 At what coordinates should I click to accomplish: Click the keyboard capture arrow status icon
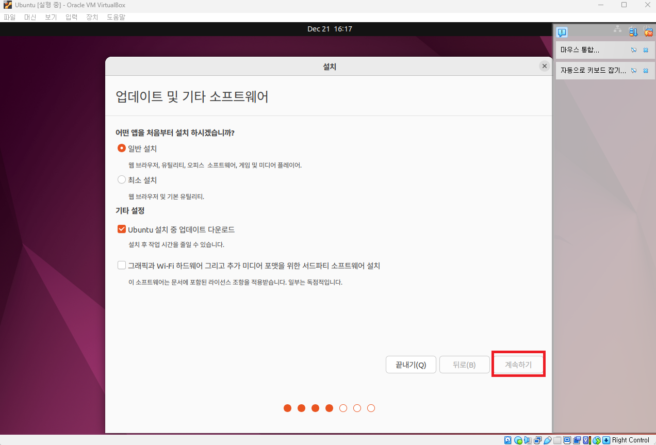pos(606,440)
